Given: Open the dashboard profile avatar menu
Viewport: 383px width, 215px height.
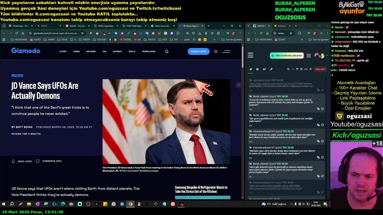Looking at the screenshot, I should 322,56.
